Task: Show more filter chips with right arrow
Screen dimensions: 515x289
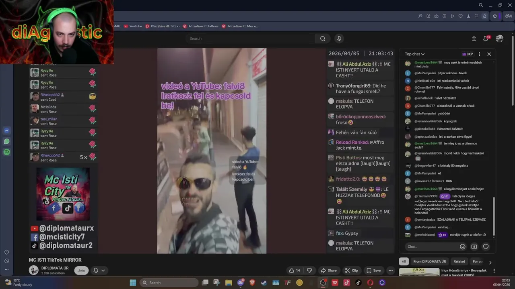Action: tap(490, 262)
